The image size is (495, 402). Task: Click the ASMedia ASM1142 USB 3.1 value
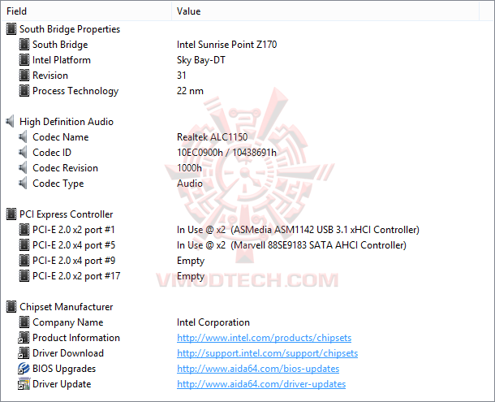298,230
